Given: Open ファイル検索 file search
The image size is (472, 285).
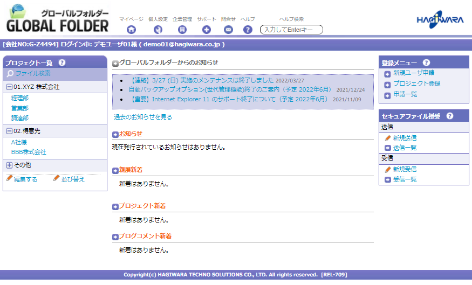Looking at the screenshot, I should 33,74.
